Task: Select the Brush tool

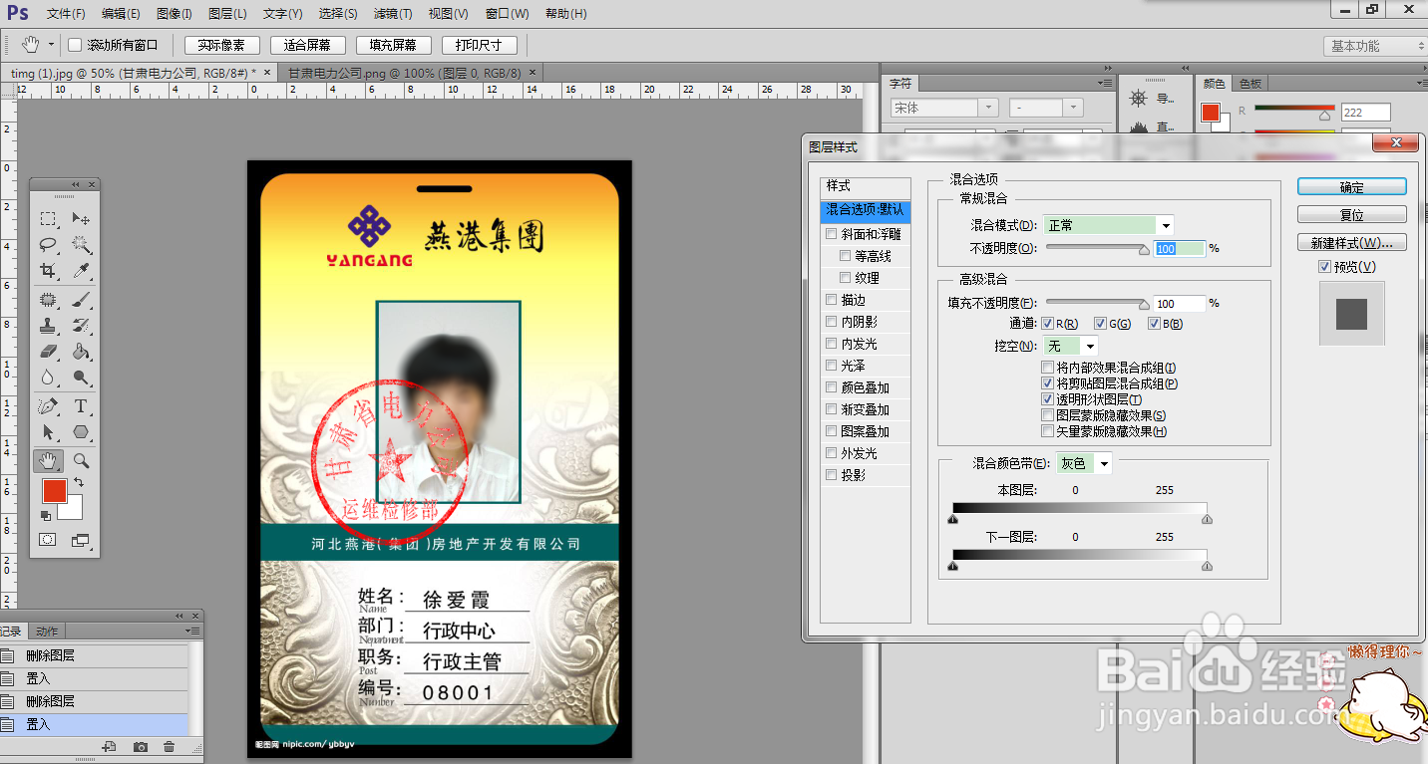Action: (82, 300)
